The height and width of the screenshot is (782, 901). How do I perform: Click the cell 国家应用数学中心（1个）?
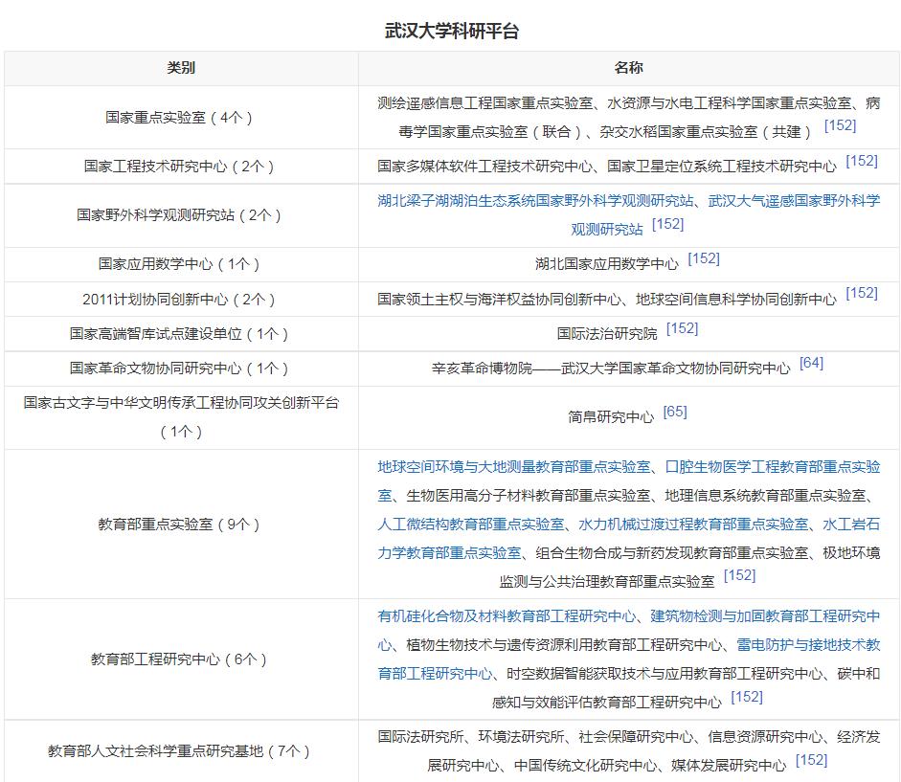(x=181, y=264)
